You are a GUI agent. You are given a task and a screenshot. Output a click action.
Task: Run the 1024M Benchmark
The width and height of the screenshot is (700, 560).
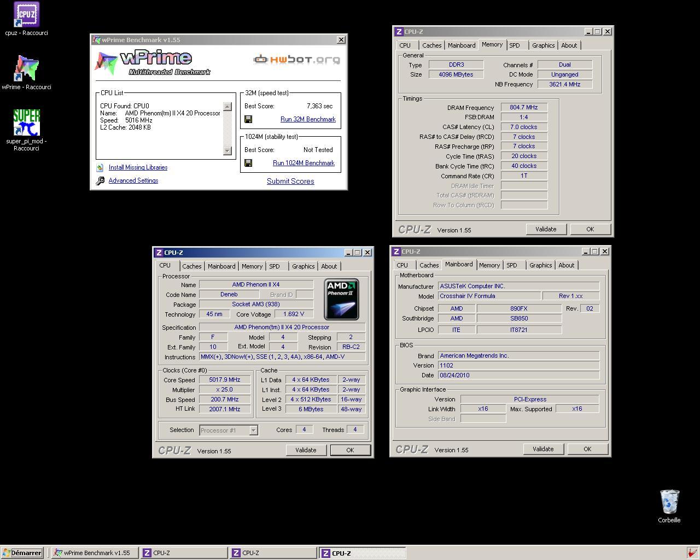[304, 163]
